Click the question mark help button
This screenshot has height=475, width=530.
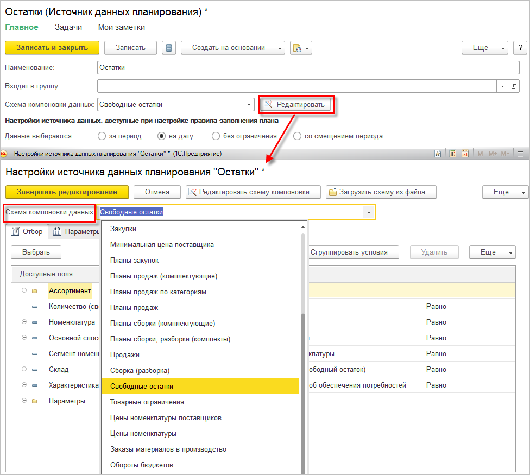(x=520, y=48)
